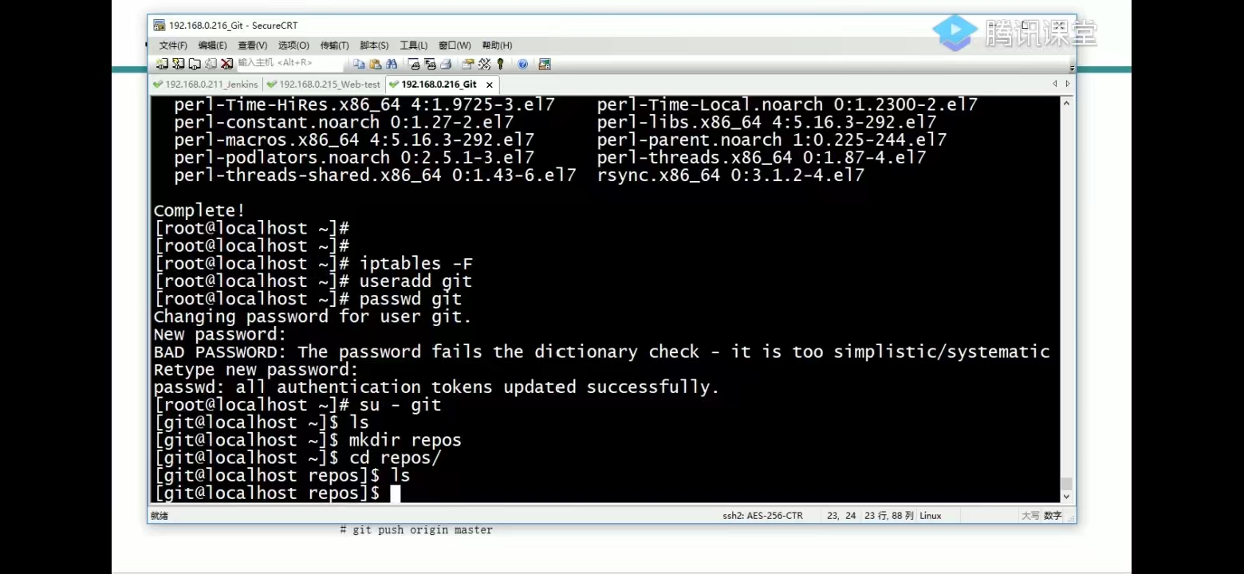Click the printer Print icon
1244x574 pixels.
click(446, 64)
